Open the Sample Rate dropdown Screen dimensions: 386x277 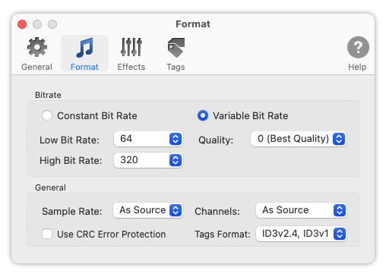[148, 210]
